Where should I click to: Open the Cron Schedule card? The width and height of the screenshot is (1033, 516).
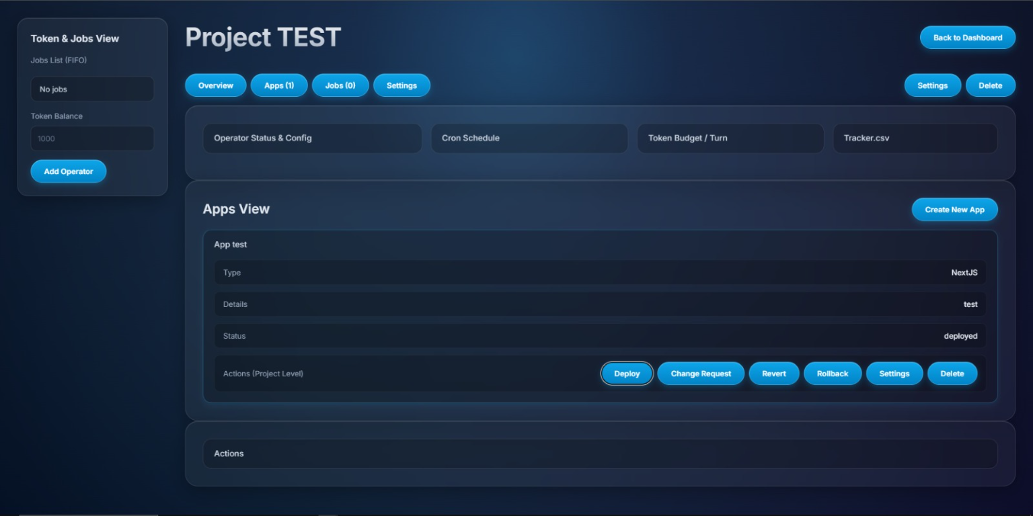tap(529, 138)
